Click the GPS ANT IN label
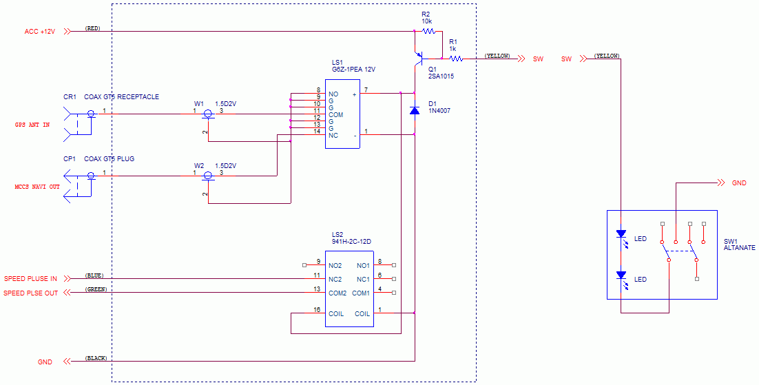Screen dimensions: 759x385 (x=32, y=125)
